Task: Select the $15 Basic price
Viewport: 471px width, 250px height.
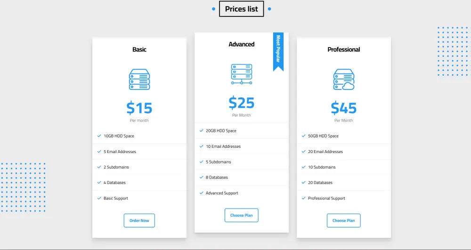Action: click(x=139, y=108)
